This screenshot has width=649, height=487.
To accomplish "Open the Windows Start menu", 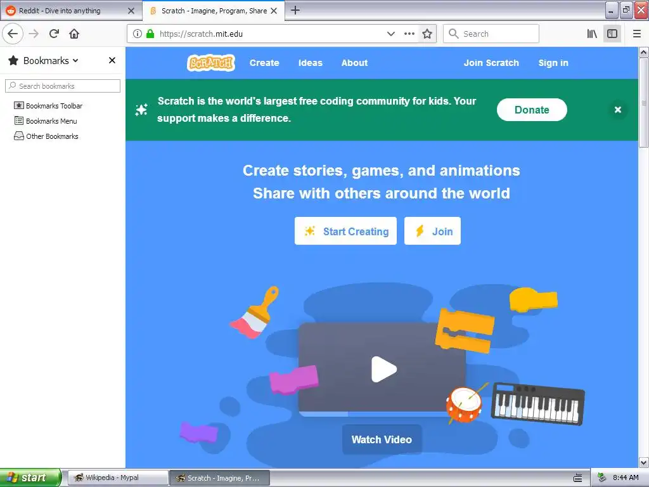I will click(x=30, y=477).
